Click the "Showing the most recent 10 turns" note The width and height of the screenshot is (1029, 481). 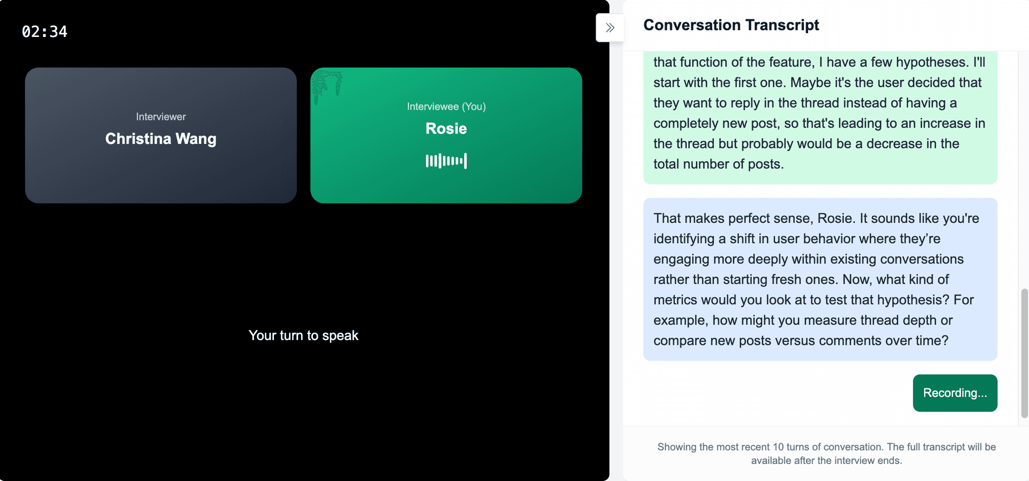[x=826, y=454]
